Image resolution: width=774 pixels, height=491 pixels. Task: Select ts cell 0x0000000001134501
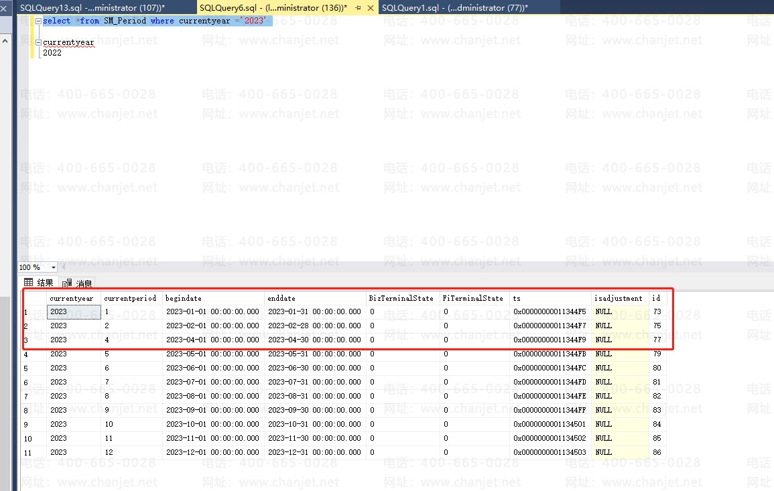coord(550,425)
